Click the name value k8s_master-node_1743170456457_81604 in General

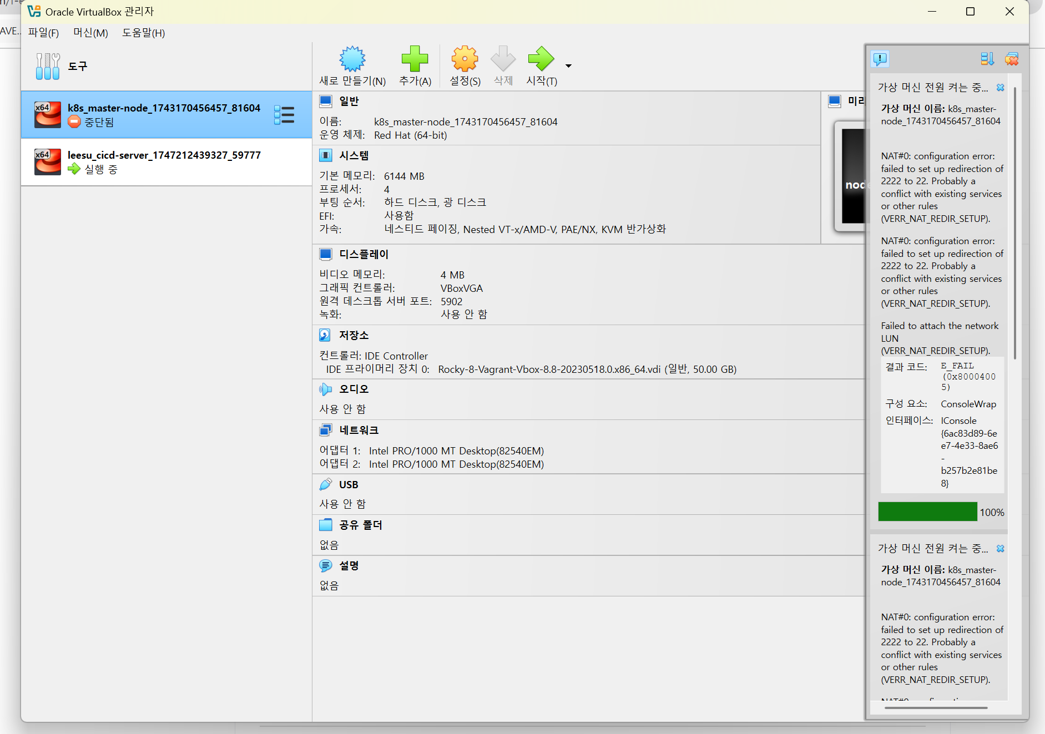[x=466, y=122]
